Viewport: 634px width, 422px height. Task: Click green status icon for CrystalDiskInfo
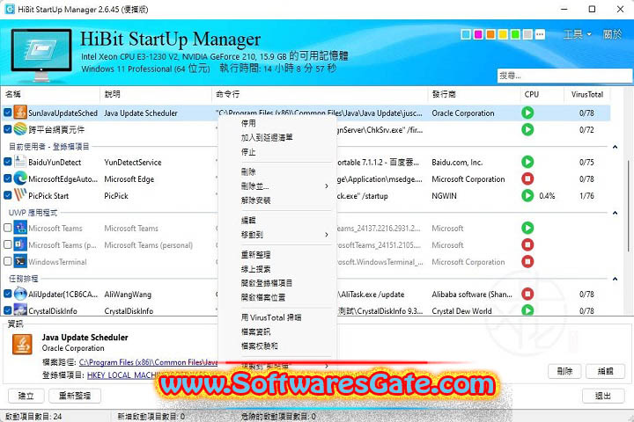(x=527, y=310)
